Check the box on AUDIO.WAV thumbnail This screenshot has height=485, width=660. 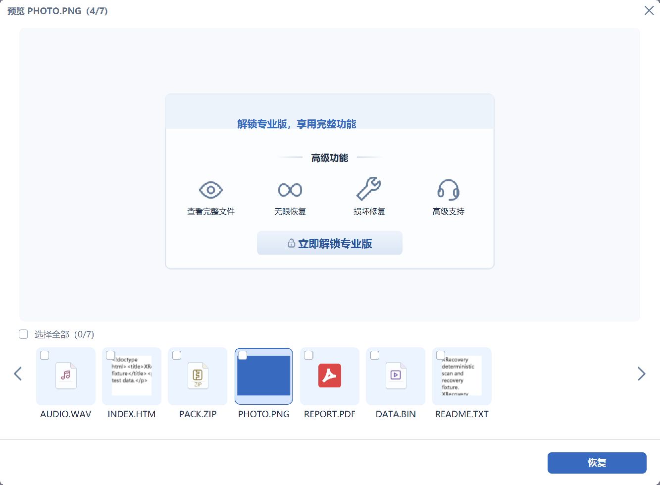point(45,355)
